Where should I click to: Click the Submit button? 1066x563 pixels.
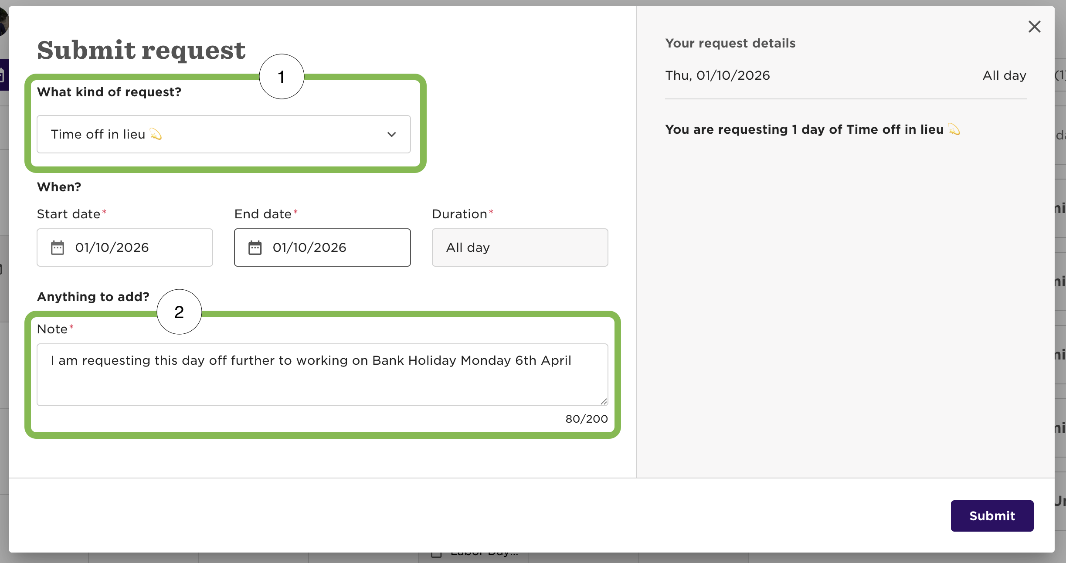[992, 516]
